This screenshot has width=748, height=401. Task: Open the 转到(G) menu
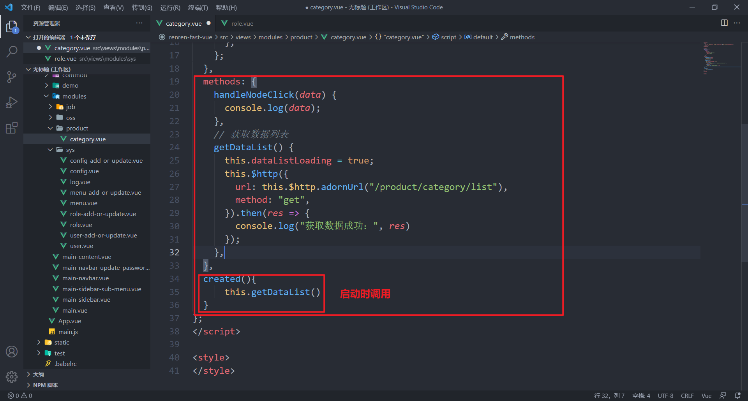point(142,7)
